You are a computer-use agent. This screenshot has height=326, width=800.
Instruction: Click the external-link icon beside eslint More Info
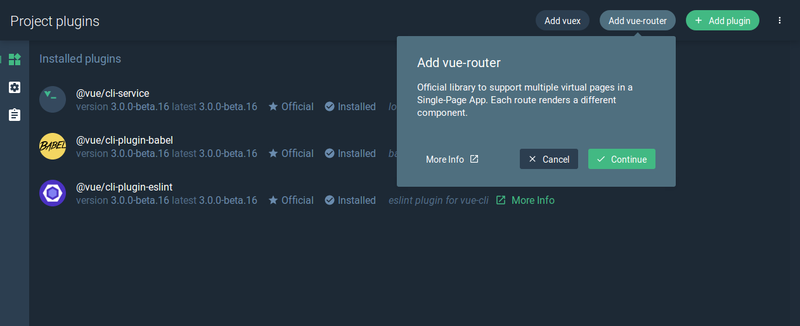501,200
